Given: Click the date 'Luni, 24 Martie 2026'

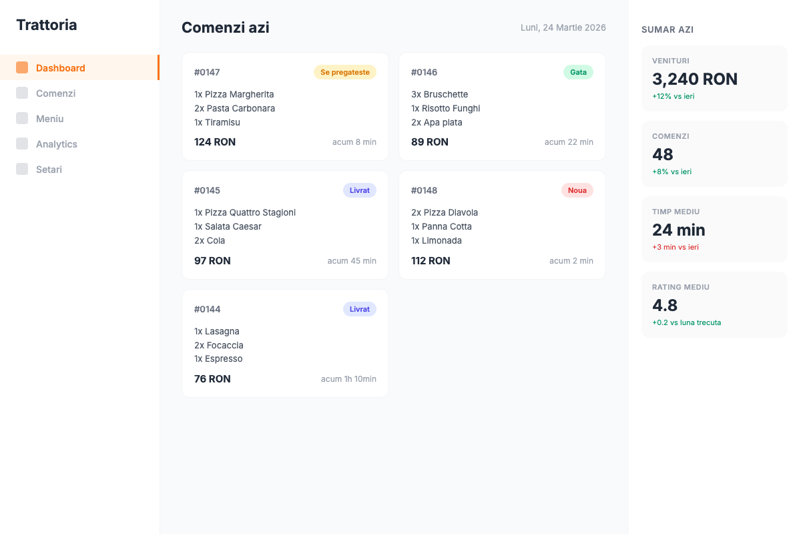Looking at the screenshot, I should tap(563, 27).
